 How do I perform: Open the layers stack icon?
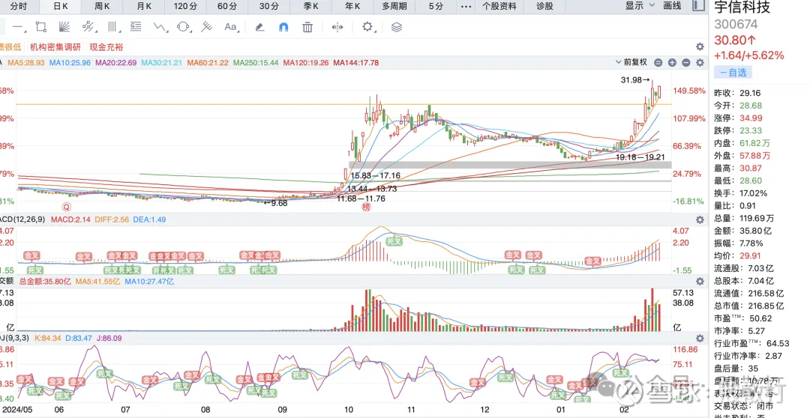[397, 27]
